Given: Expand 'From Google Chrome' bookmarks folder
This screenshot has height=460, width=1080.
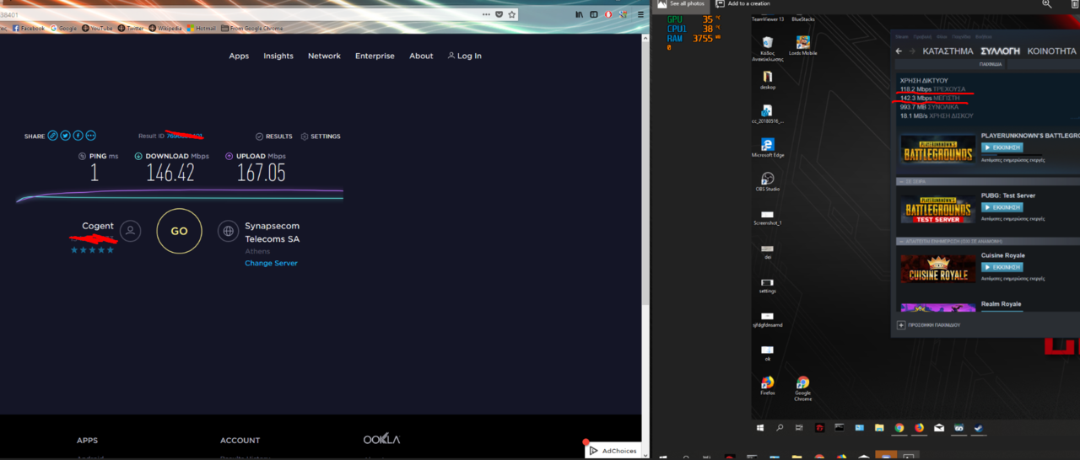Looking at the screenshot, I should tap(251, 28).
